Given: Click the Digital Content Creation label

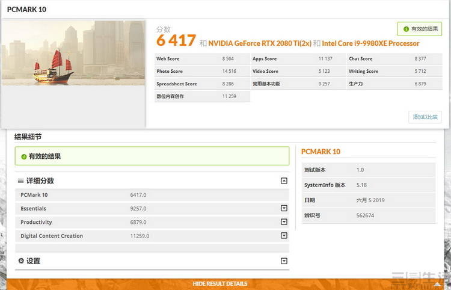Looking at the screenshot, I should (52, 236).
